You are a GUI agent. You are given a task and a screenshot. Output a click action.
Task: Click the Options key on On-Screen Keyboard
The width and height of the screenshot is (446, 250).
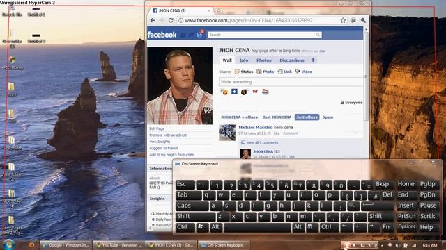[x=407, y=228]
